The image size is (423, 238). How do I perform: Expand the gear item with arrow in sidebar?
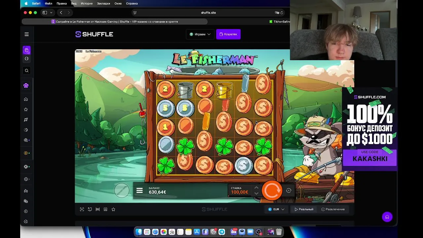tap(26, 179)
